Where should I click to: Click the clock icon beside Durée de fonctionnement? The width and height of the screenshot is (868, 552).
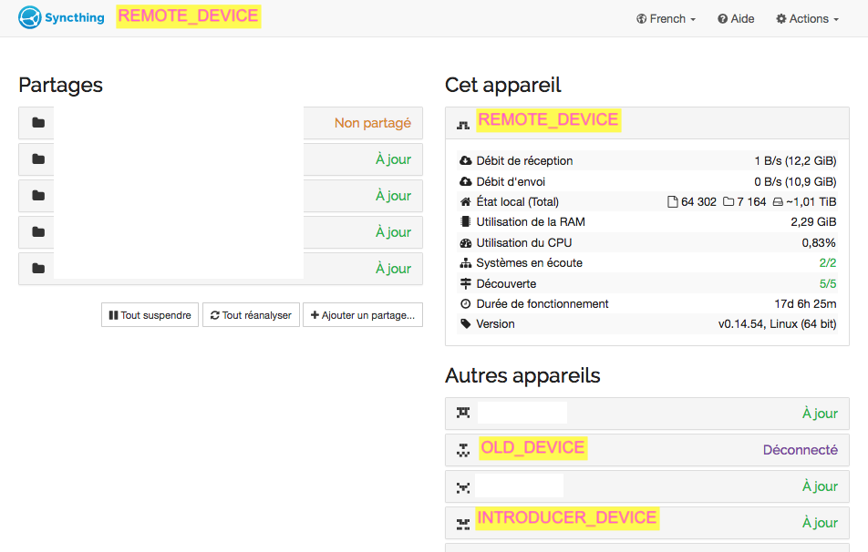(466, 303)
